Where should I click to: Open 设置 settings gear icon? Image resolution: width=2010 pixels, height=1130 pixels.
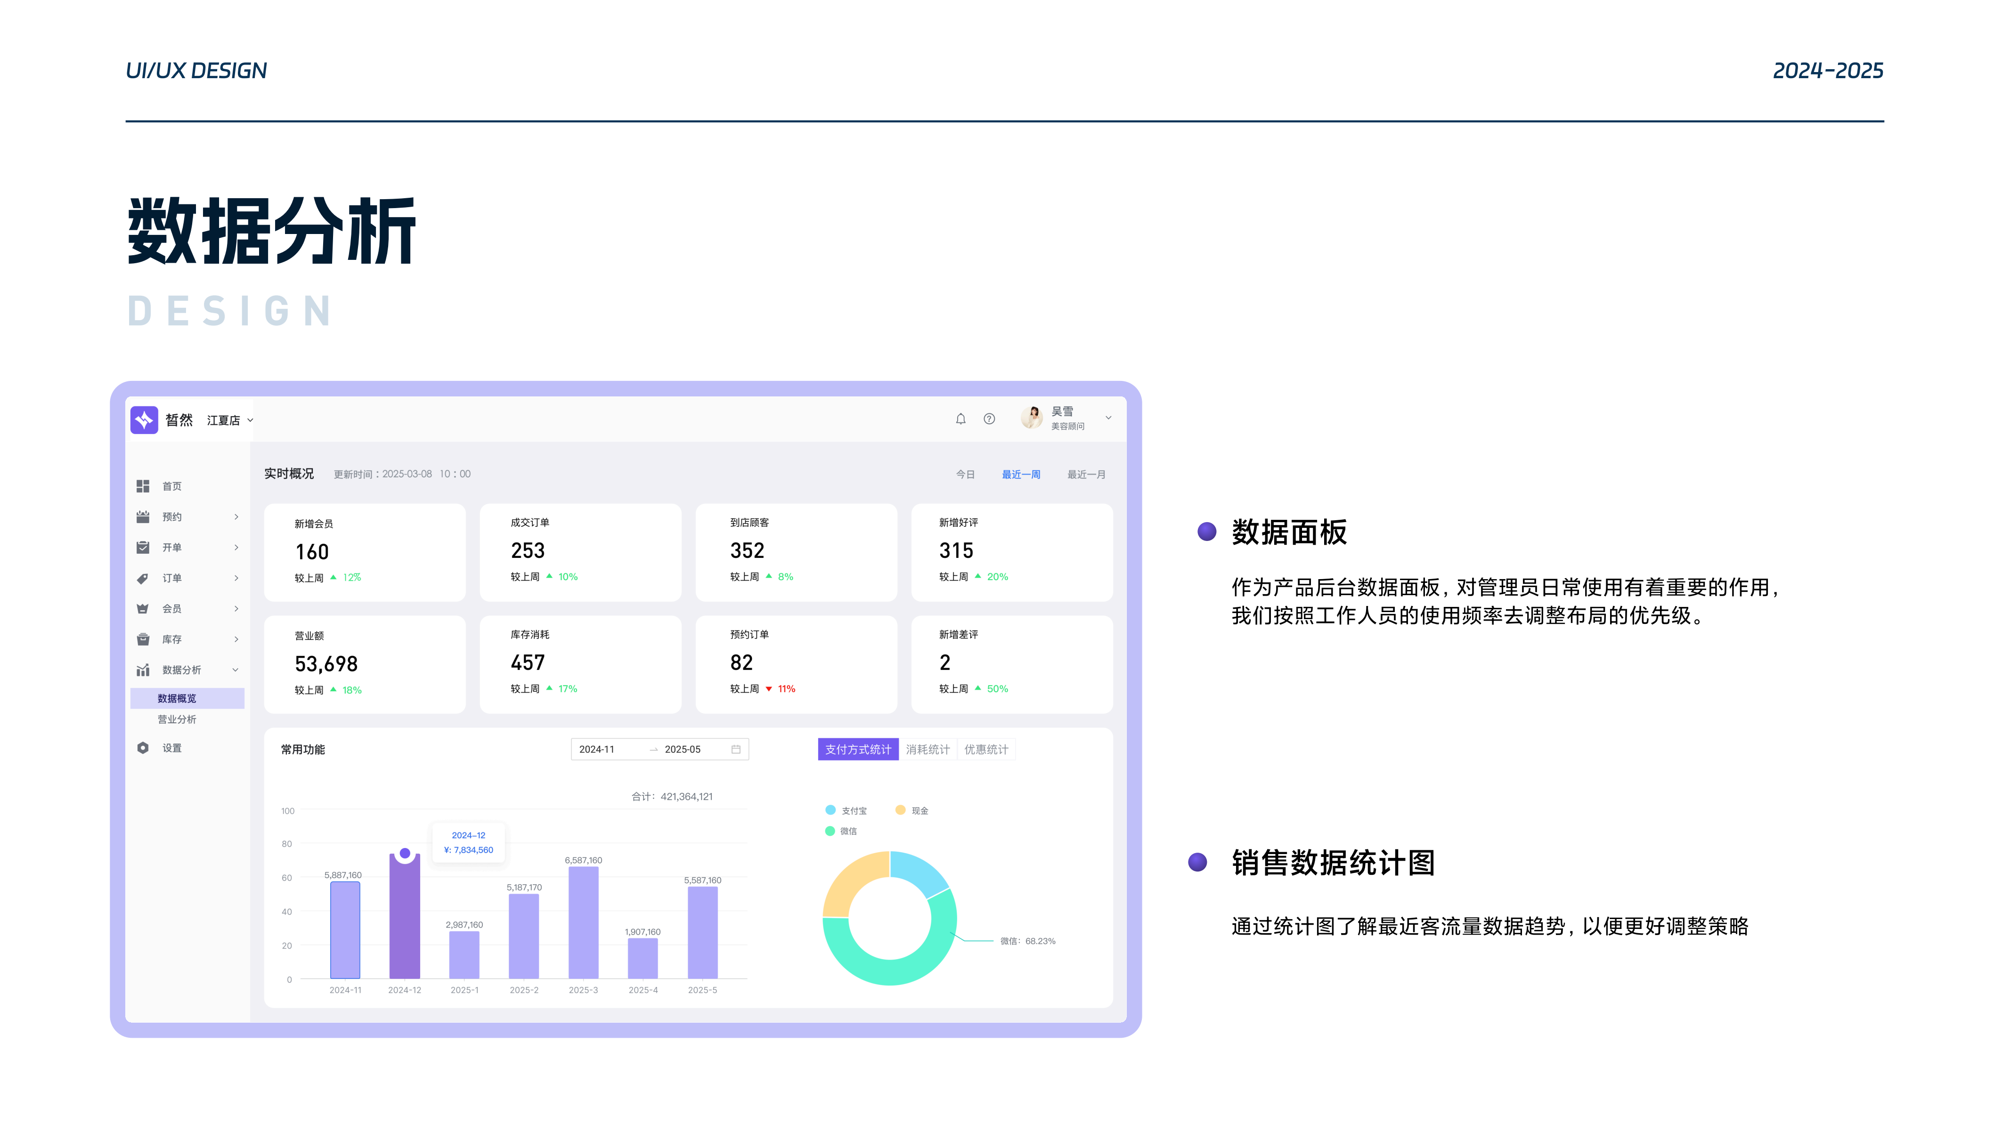pos(143,748)
